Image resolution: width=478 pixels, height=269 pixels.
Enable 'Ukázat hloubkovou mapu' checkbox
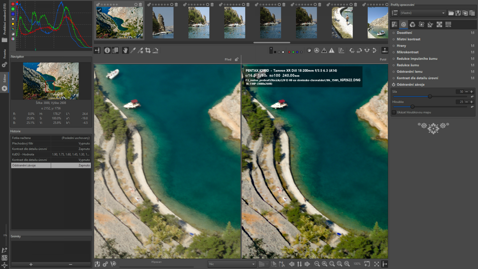point(394,112)
